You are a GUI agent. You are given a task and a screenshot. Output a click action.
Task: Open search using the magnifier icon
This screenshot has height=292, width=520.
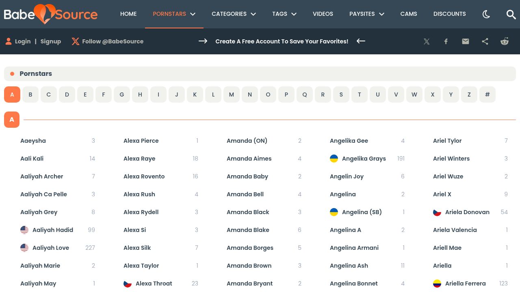(511, 14)
